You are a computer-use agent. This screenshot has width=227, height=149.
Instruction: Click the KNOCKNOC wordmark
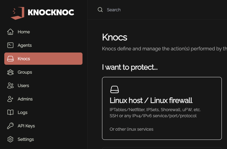coord(51,13)
